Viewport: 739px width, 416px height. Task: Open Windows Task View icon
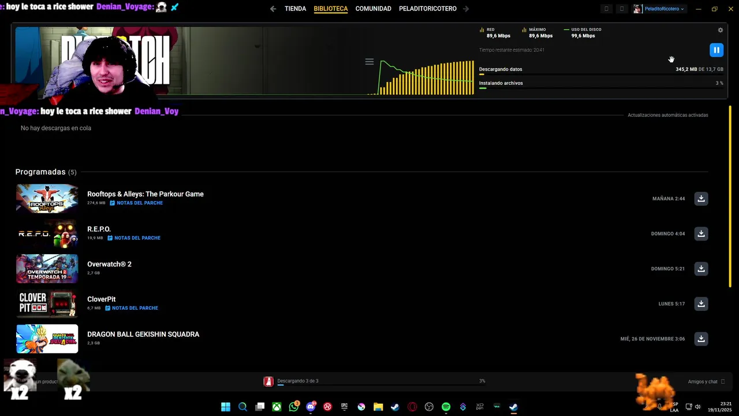260,407
